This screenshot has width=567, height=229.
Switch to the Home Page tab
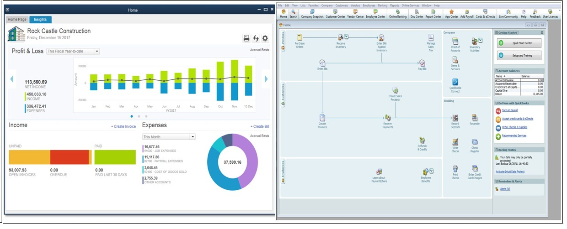17,20
